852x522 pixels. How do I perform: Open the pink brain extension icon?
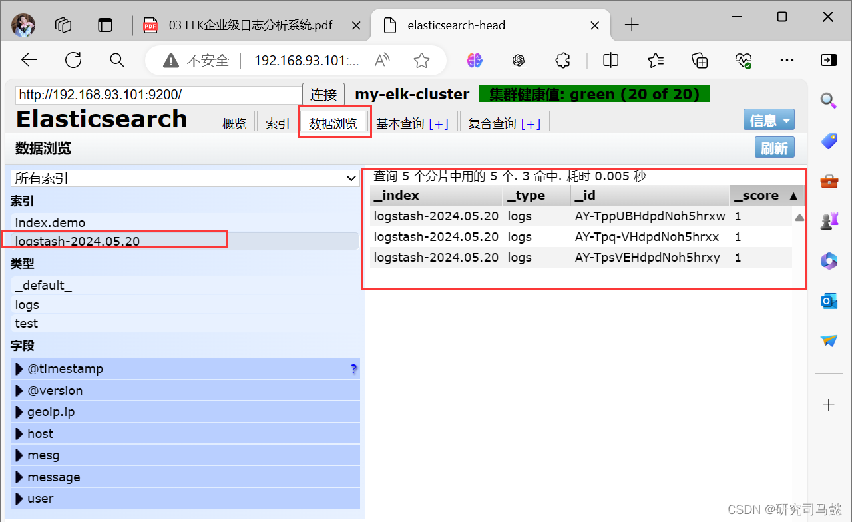pyautogui.click(x=475, y=61)
